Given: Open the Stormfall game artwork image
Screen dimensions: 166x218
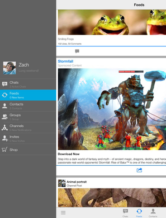Looking at the screenshot, I should 112,109.
